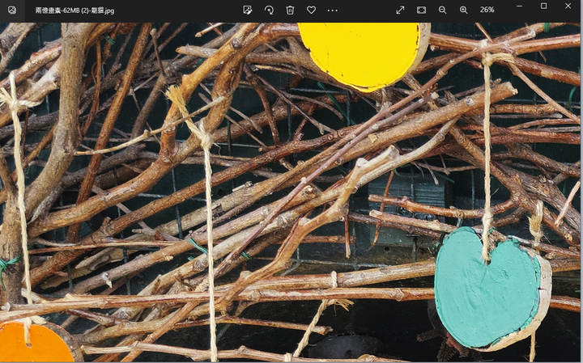Click the Edit image icon

coord(247,10)
